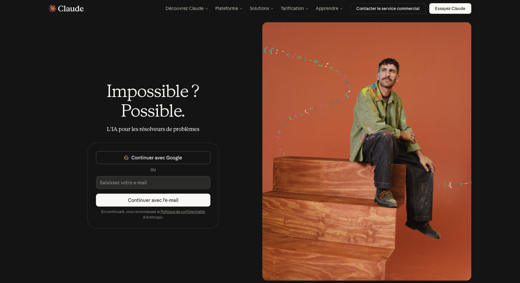Choose Continuer avec Google
The width and height of the screenshot is (520, 283).
click(153, 158)
